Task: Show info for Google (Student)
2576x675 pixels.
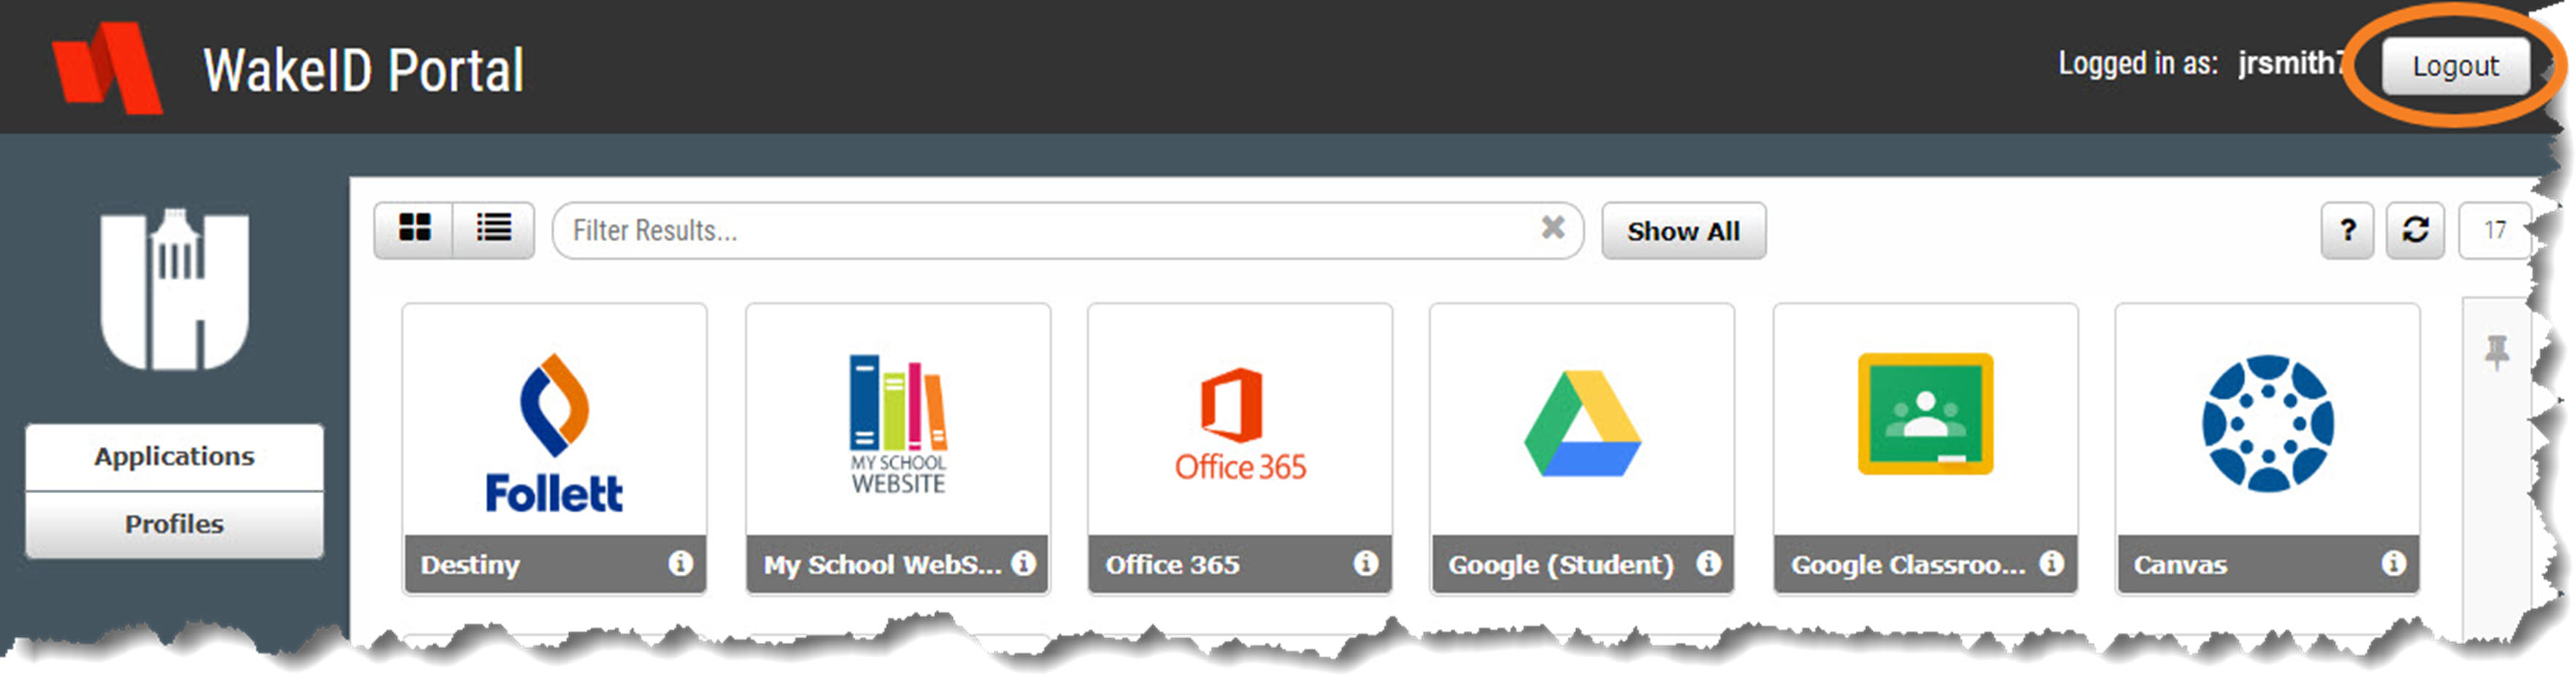Action: [1708, 563]
